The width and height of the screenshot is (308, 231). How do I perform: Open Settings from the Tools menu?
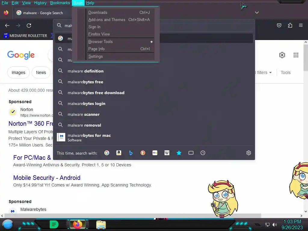click(x=120, y=56)
